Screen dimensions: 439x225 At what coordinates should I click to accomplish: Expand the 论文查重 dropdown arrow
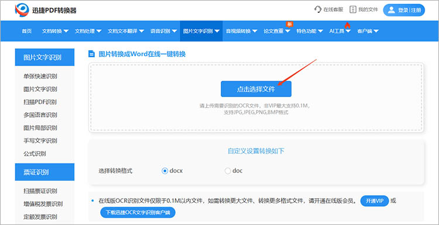tap(287, 31)
